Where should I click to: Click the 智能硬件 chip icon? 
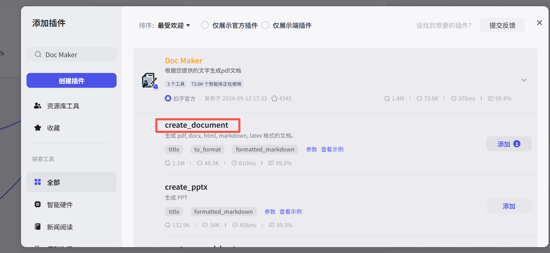[37, 204]
